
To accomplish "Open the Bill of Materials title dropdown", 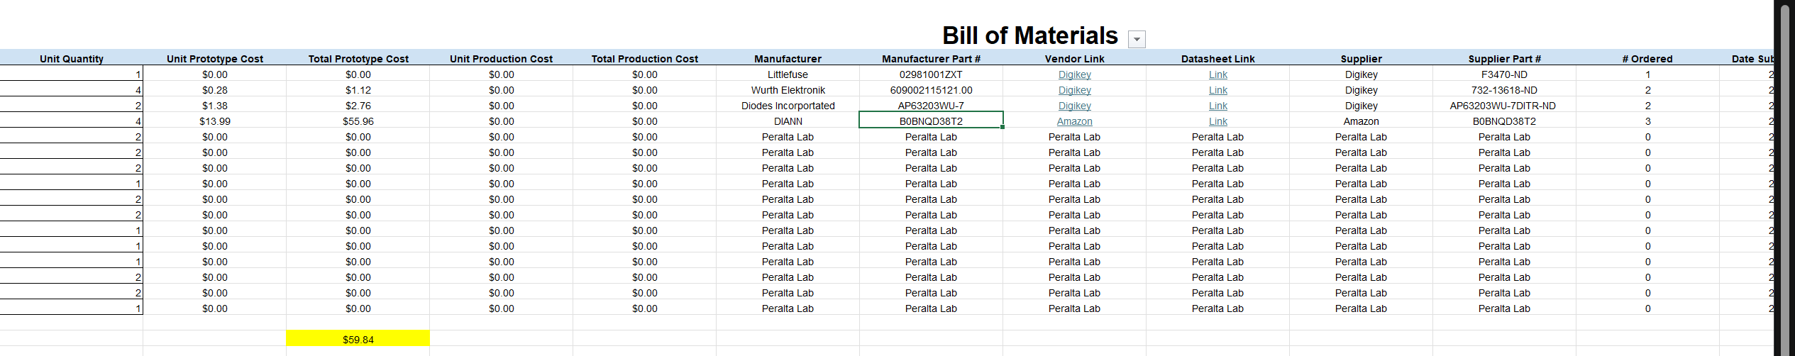I will click(x=1137, y=40).
